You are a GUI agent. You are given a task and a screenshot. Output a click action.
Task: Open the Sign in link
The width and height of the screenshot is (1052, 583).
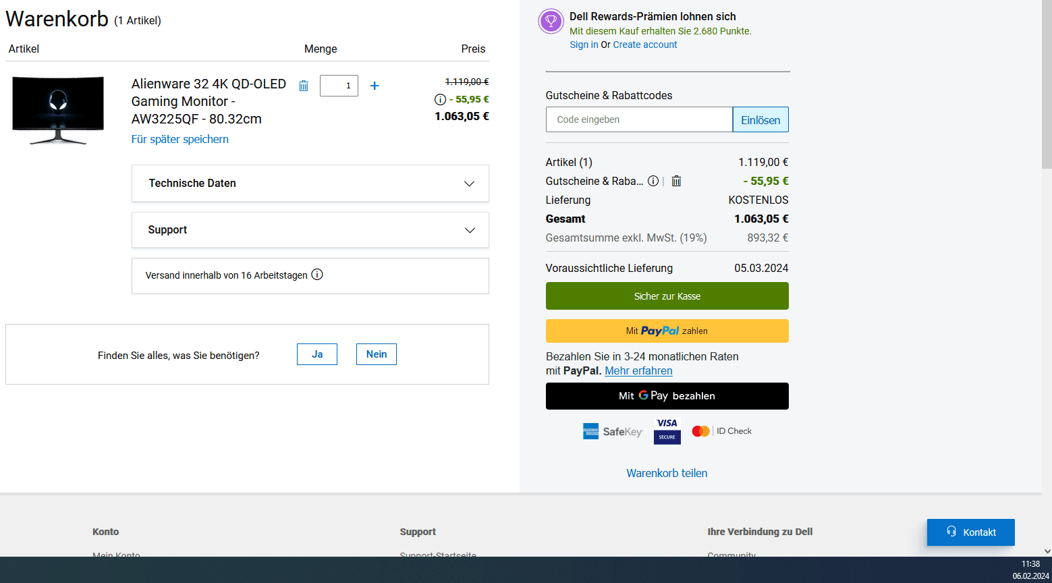(x=584, y=45)
